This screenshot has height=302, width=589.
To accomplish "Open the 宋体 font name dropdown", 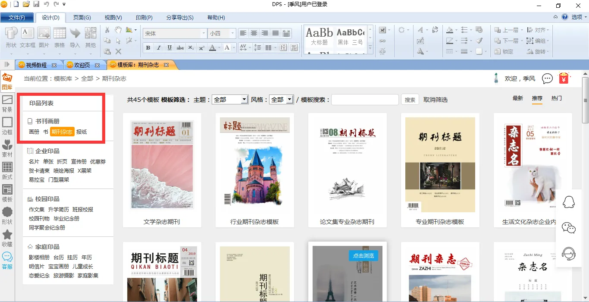I will pyautogui.click(x=204, y=33).
